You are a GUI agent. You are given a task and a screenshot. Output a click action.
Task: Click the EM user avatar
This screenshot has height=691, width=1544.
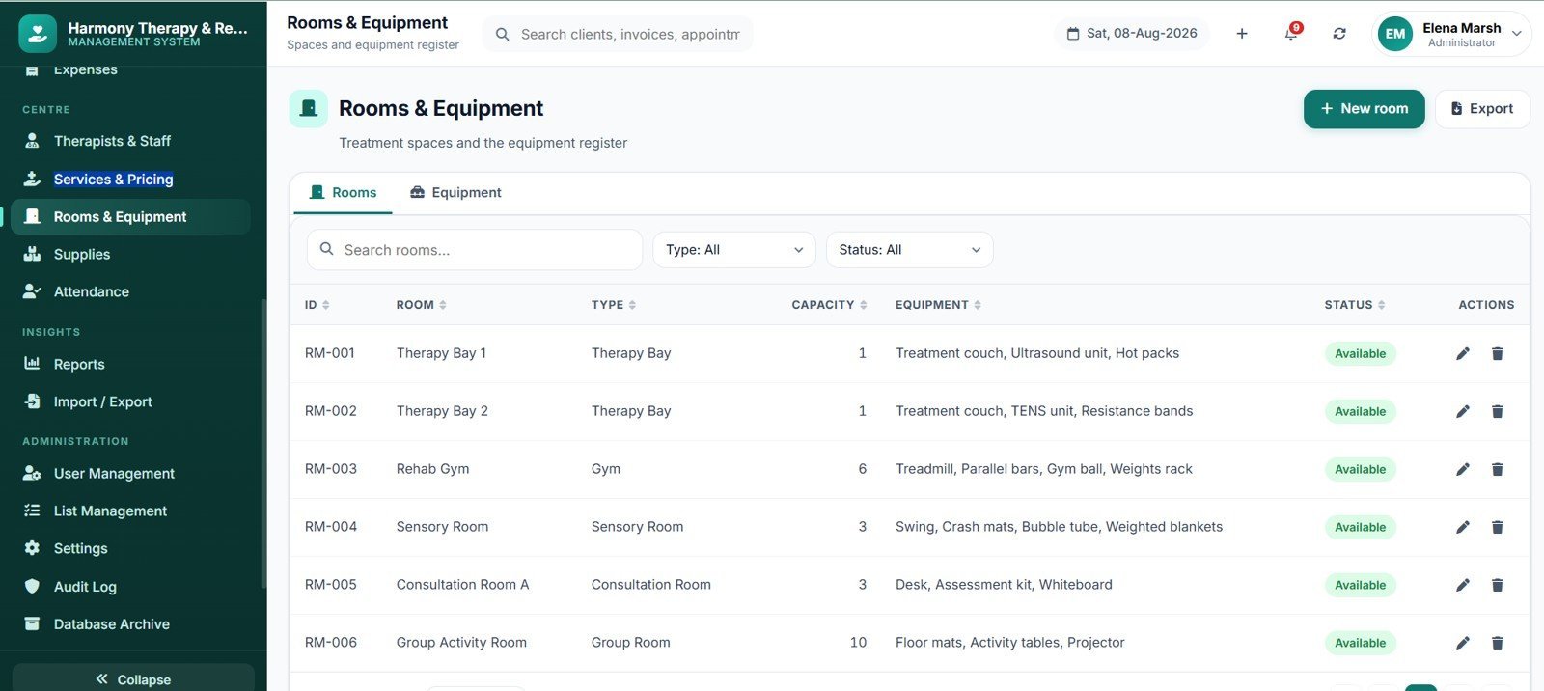pos(1395,34)
